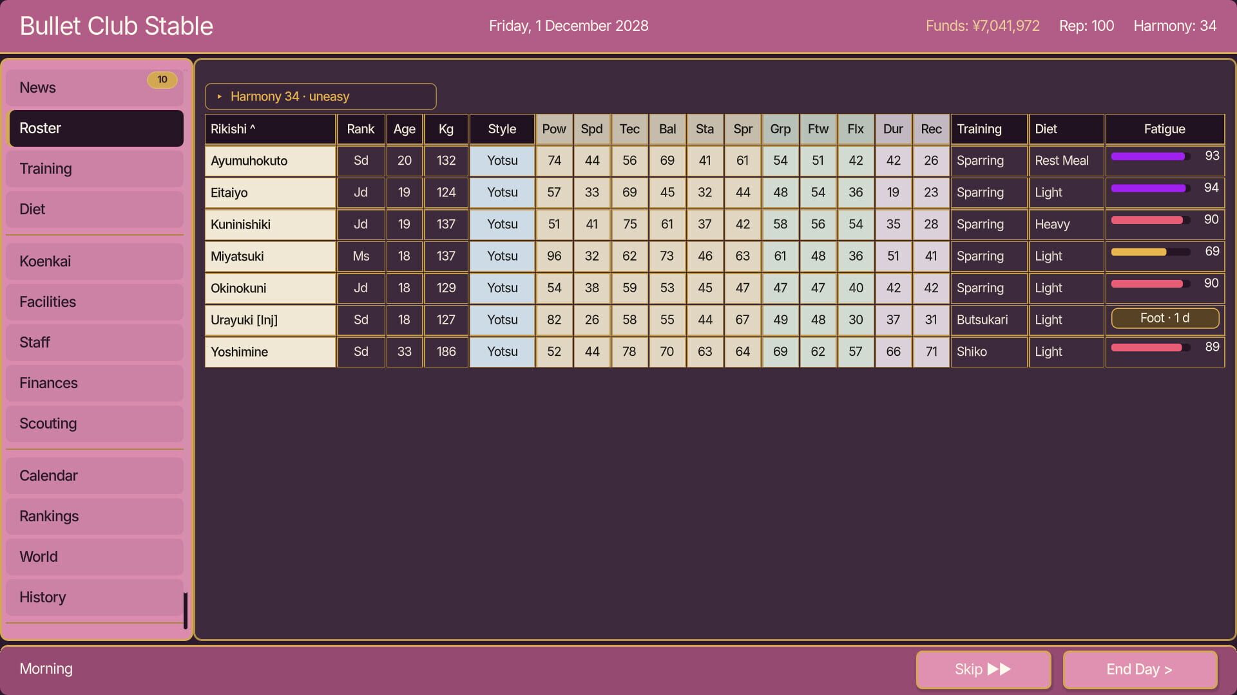Open the Koenkai sidebar item
Viewport: 1237px width, 695px height.
(95, 261)
